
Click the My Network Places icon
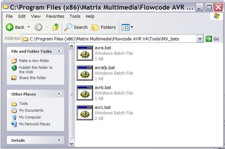coord(14,124)
